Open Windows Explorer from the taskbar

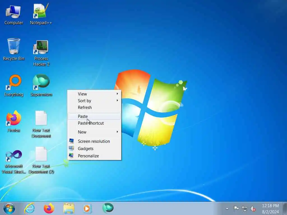tap(69, 208)
